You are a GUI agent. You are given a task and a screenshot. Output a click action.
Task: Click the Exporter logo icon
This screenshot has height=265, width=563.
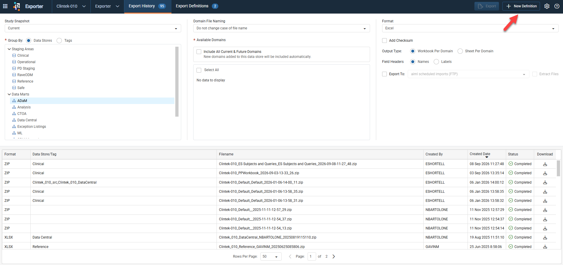click(x=17, y=6)
